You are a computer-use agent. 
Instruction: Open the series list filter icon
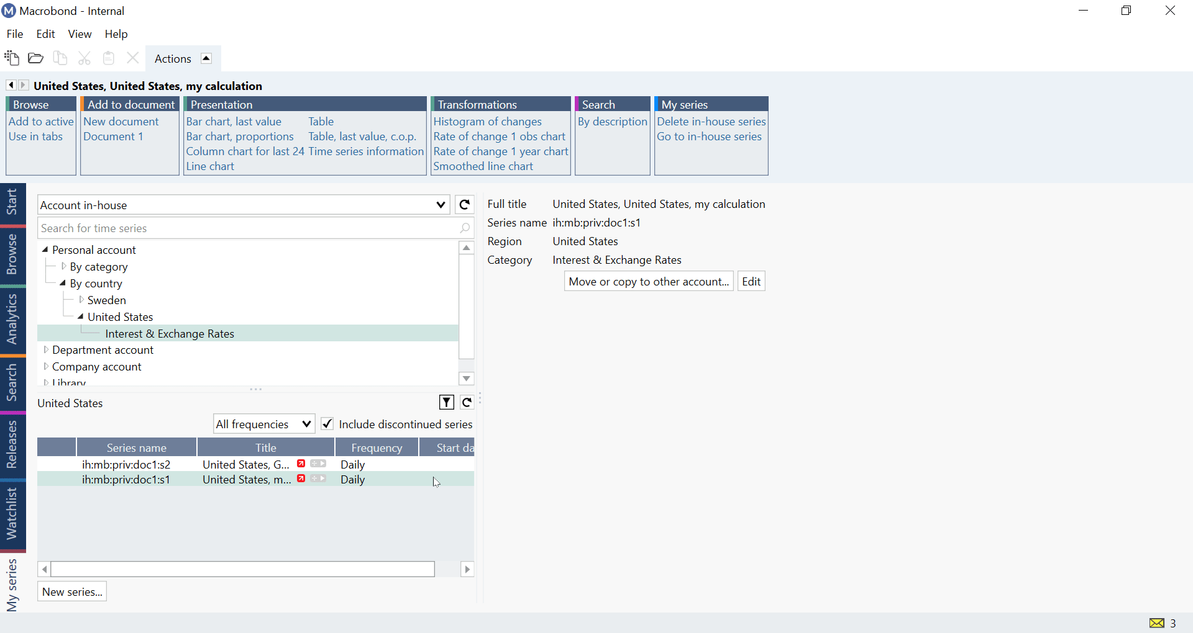point(447,403)
